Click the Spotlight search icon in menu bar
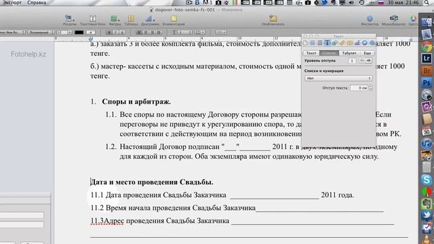The height and width of the screenshot is (244, 434). (427, 3)
